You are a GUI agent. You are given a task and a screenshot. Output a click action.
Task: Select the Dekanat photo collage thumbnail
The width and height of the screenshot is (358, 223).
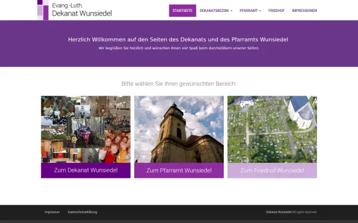(86, 129)
